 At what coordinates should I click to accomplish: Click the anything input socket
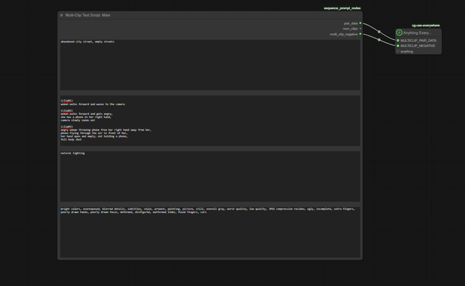398,52
